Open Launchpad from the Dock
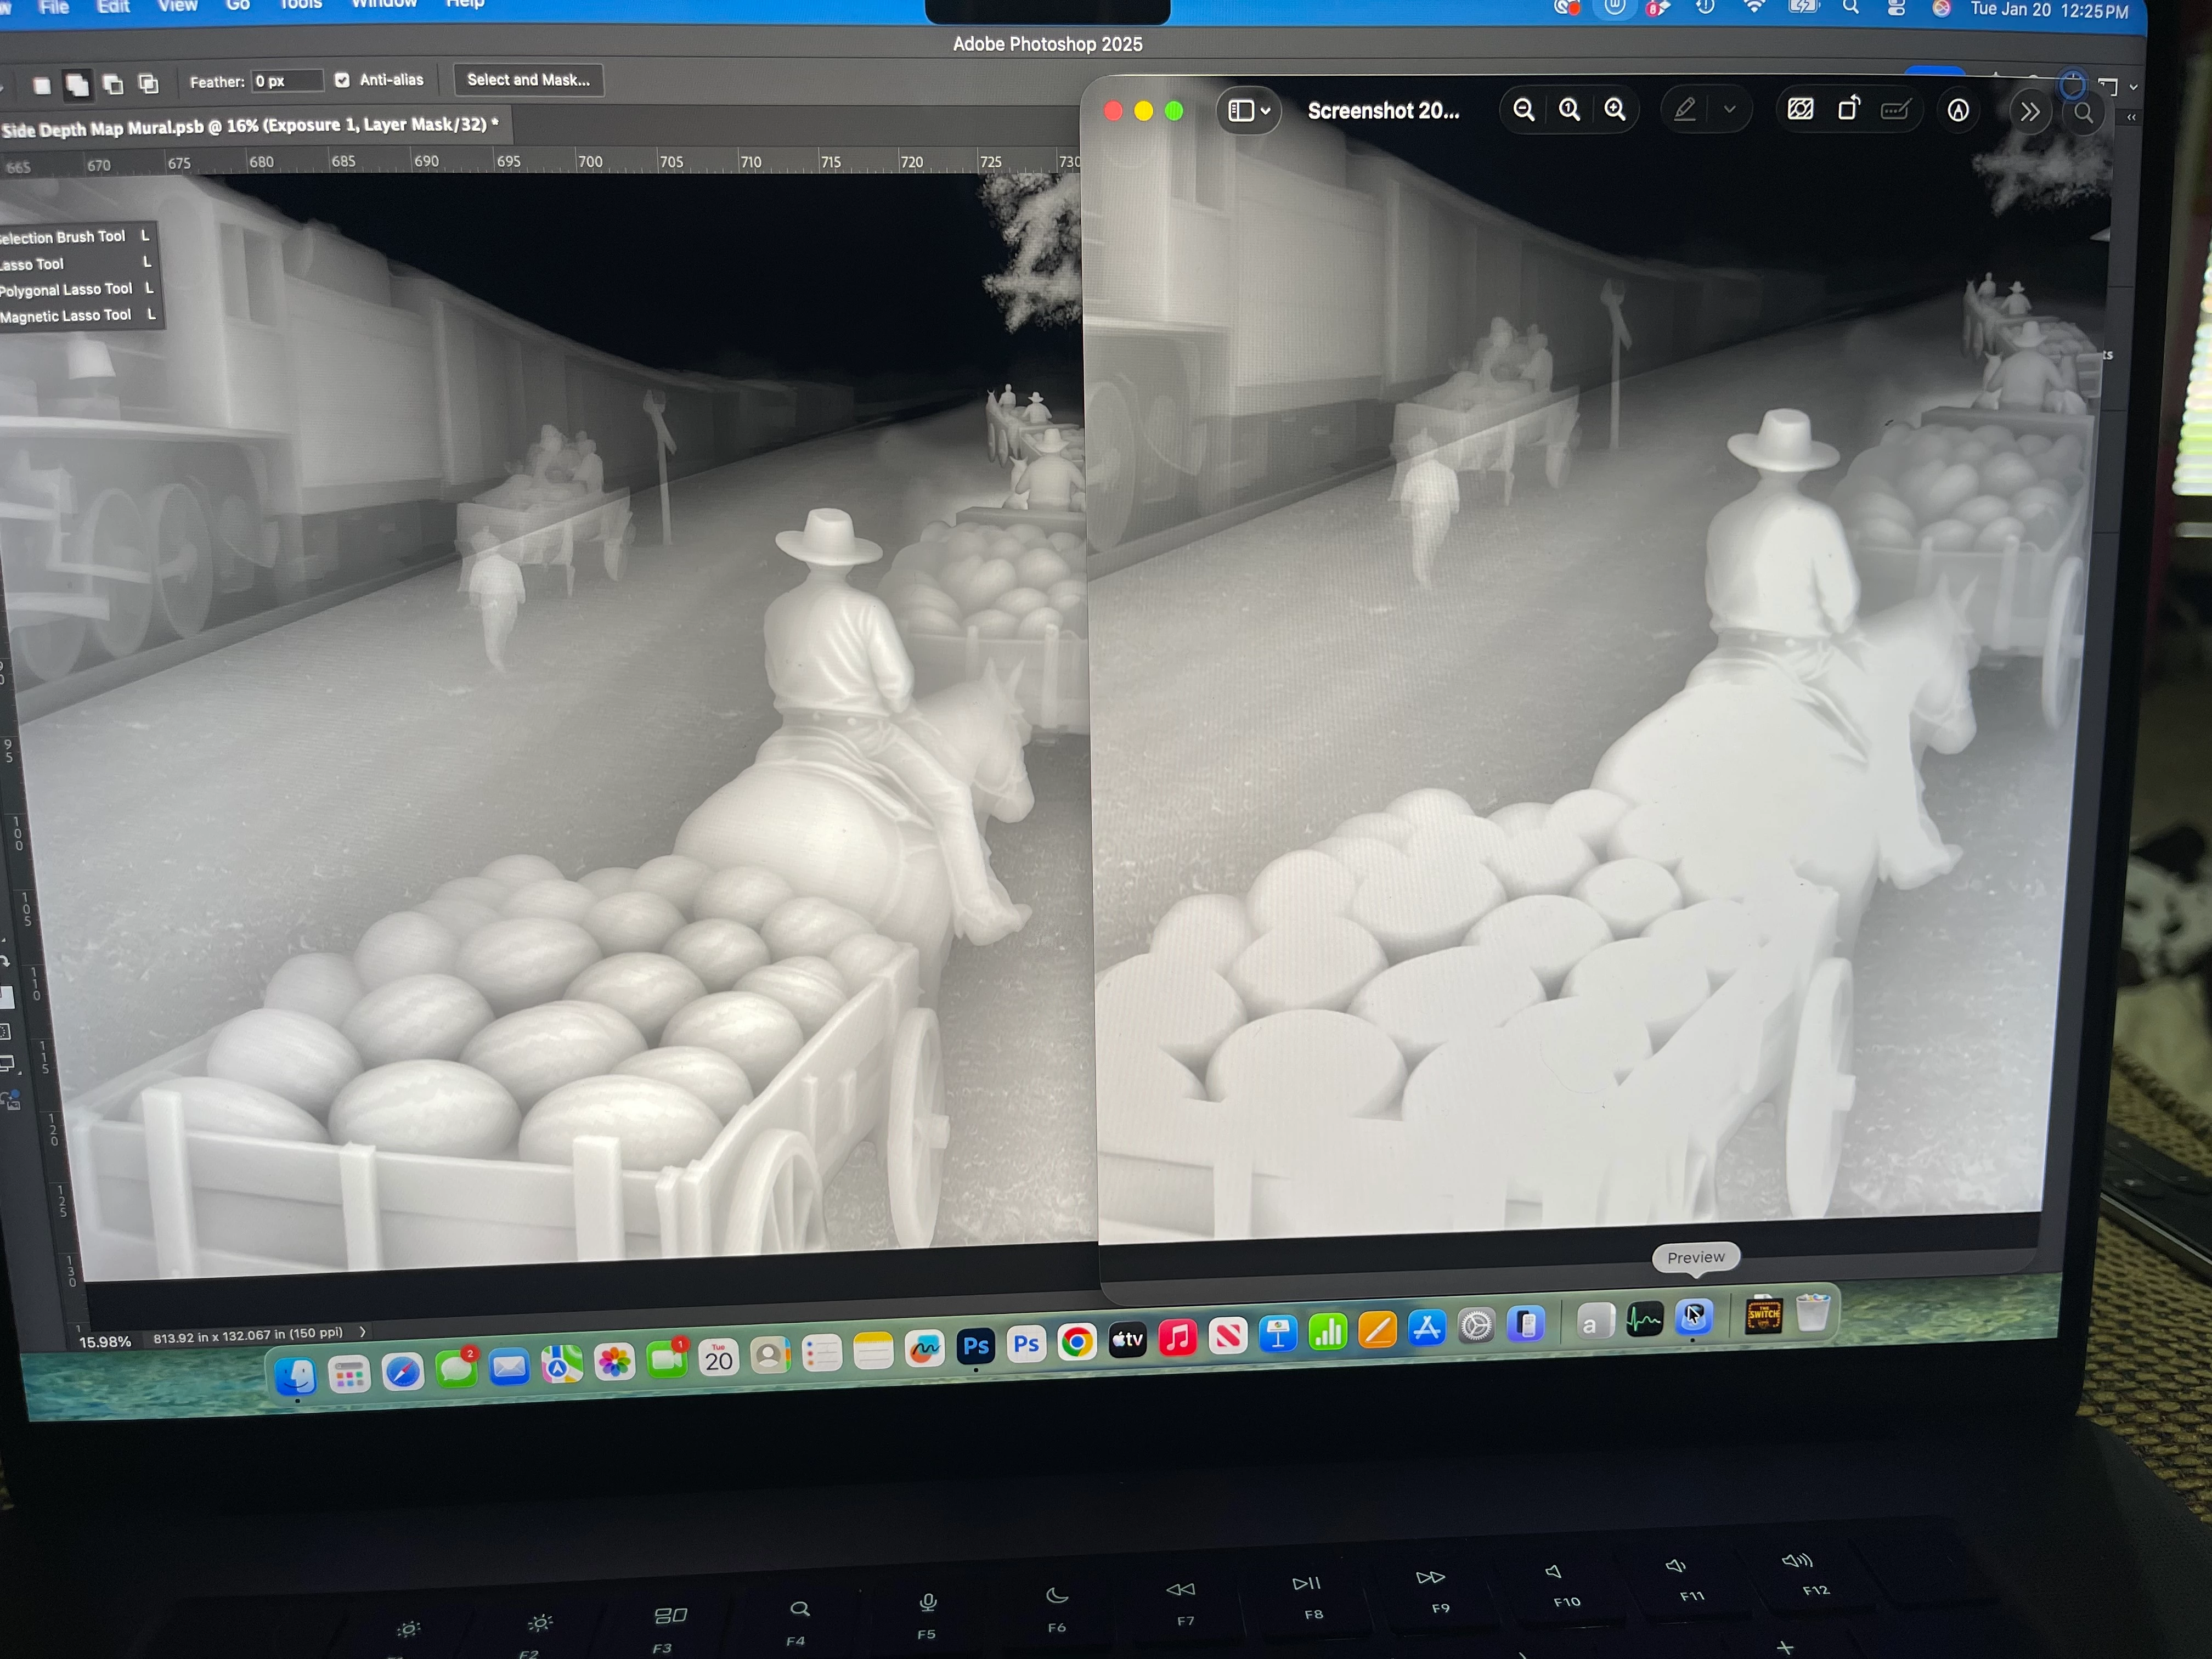2212x1659 pixels. click(x=349, y=1375)
